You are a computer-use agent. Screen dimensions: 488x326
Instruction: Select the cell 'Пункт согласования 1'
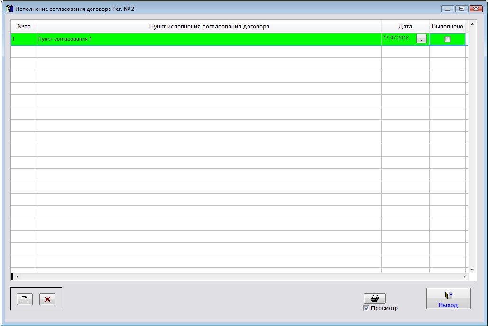coord(209,39)
